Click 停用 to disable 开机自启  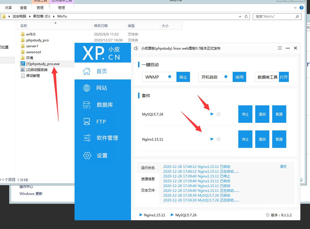tap(239, 77)
